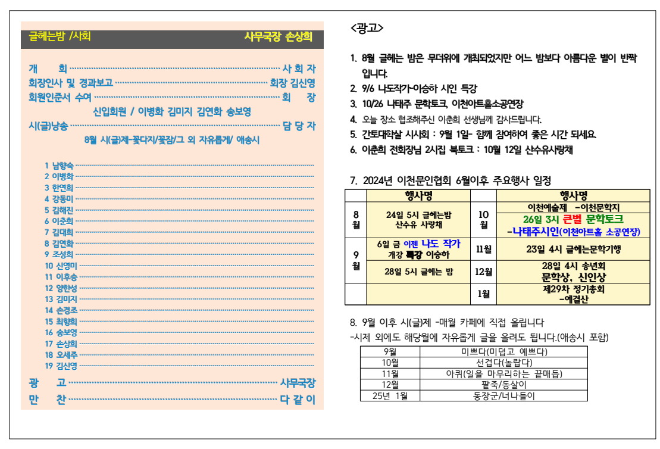Click notice '3. 10/26 나태주 문학토크, 이천아트홀소공연장'
The height and width of the screenshot is (449, 660).
(x=436, y=104)
